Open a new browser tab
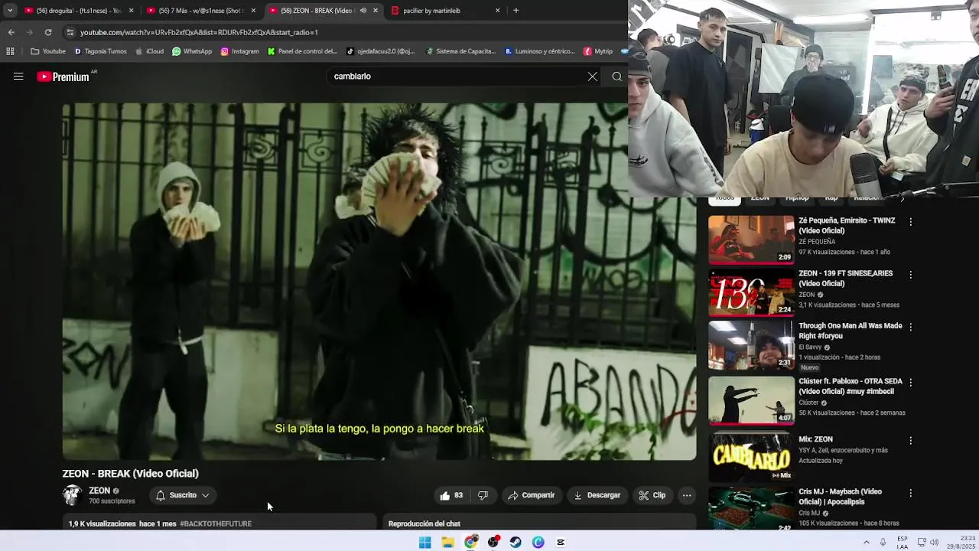The image size is (979, 551). 516,11
